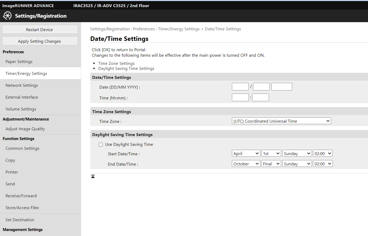Open Common Settings menu item

pyautogui.click(x=22, y=148)
